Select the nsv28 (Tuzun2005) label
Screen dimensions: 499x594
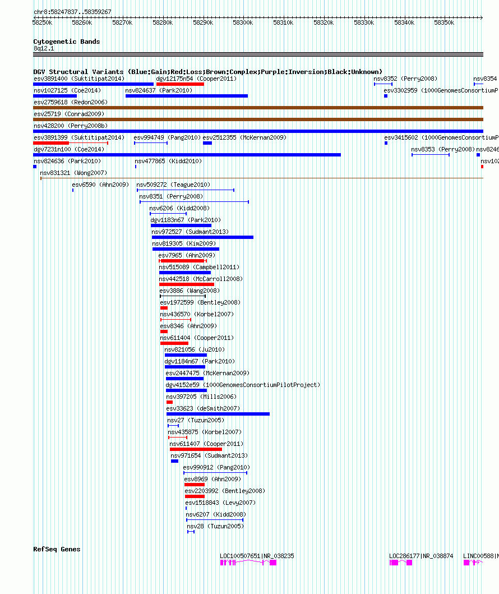(x=215, y=526)
